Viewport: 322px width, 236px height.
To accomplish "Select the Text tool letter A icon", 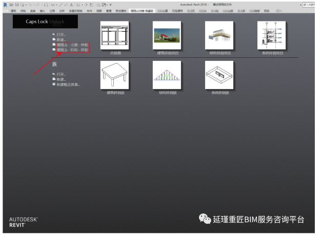I will 71,5.
